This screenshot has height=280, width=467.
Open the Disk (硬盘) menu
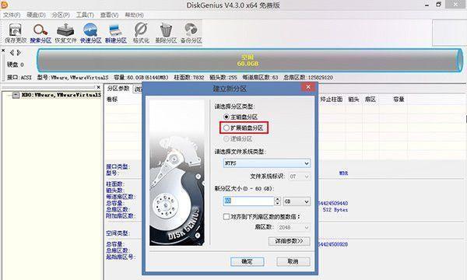(x=36, y=15)
